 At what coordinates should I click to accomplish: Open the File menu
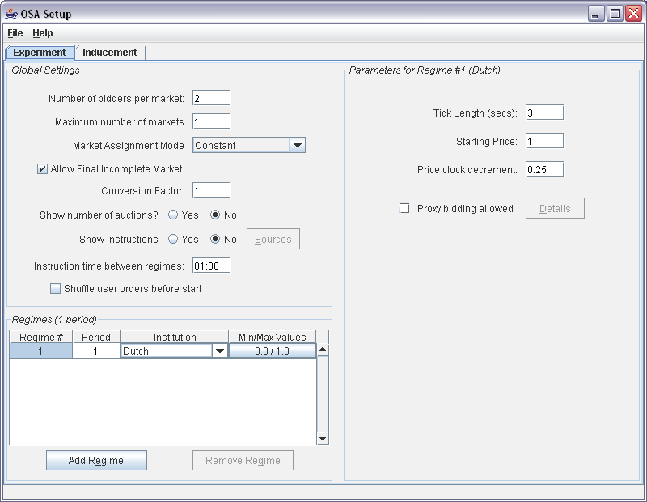(15, 33)
